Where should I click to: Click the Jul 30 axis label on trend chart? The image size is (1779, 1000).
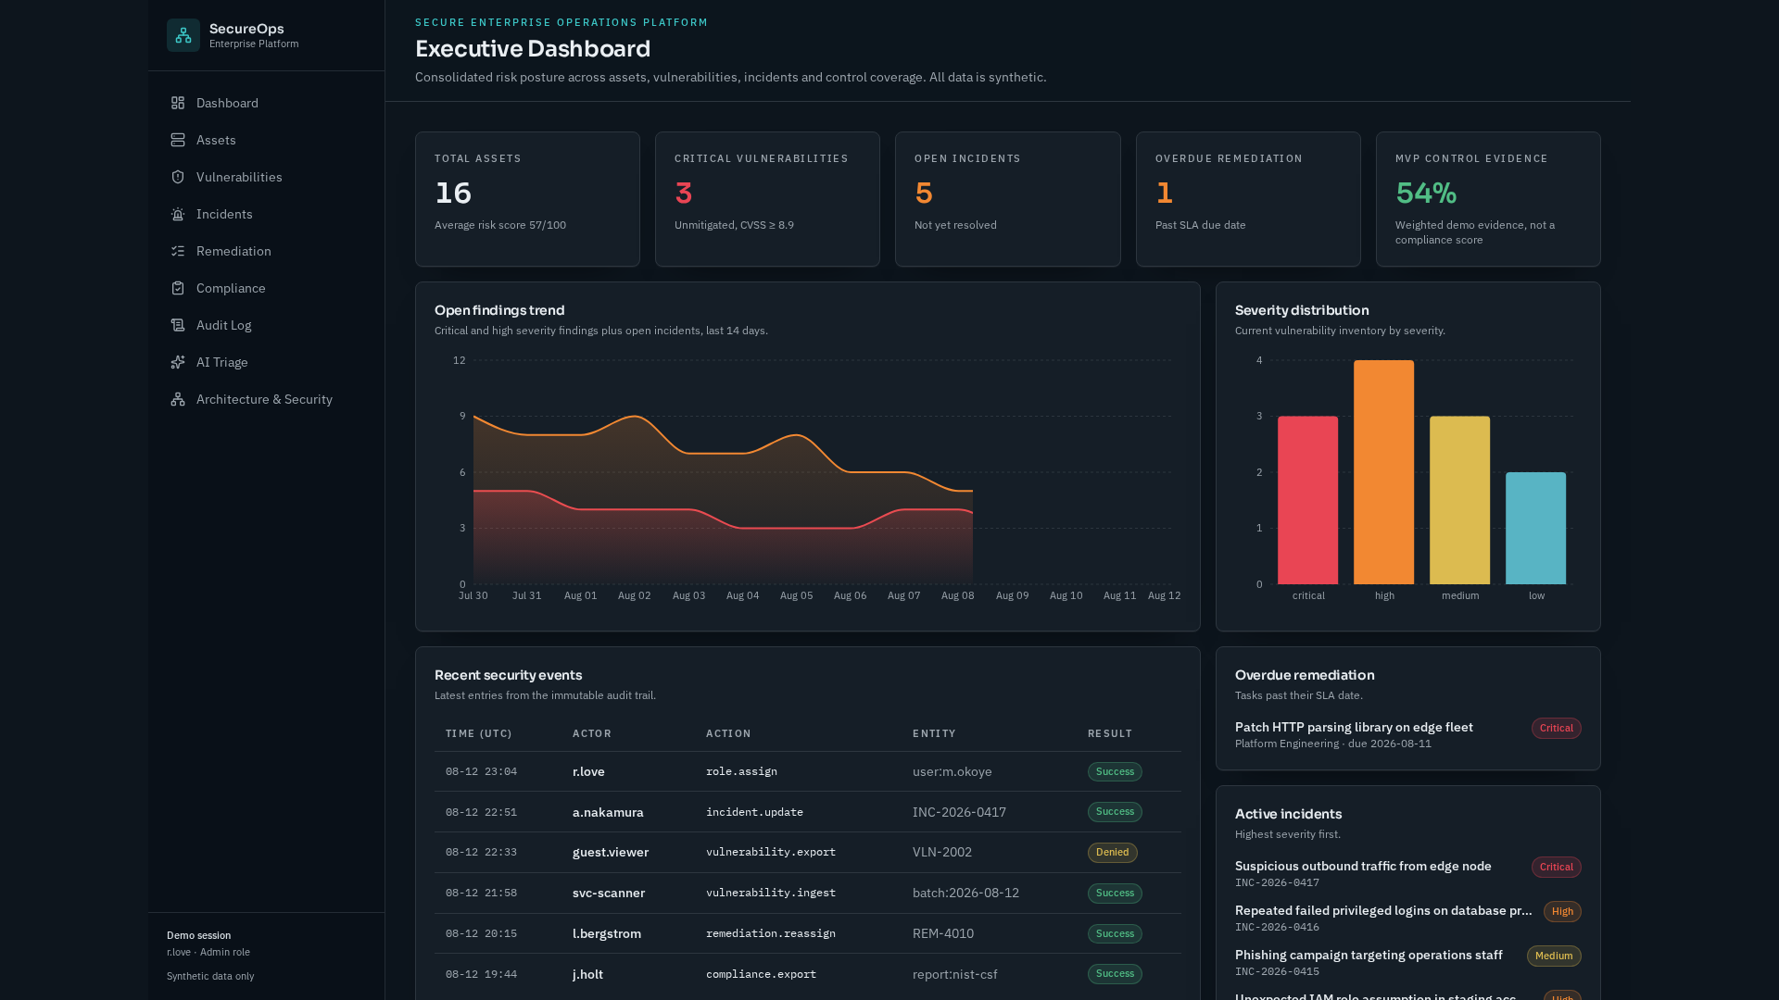[x=473, y=595]
